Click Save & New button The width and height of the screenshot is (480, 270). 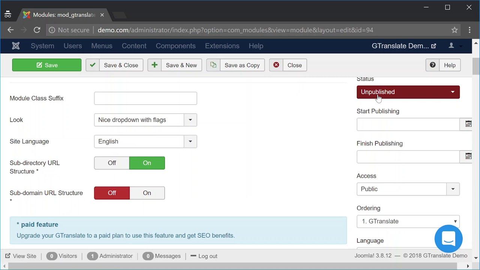click(x=175, y=65)
